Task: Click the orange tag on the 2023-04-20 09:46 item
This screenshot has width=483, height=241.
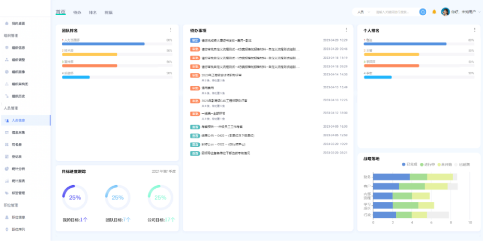Action: tap(195, 49)
